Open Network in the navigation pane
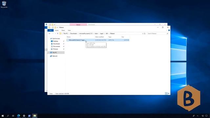The image size is (210, 118). 55,56
